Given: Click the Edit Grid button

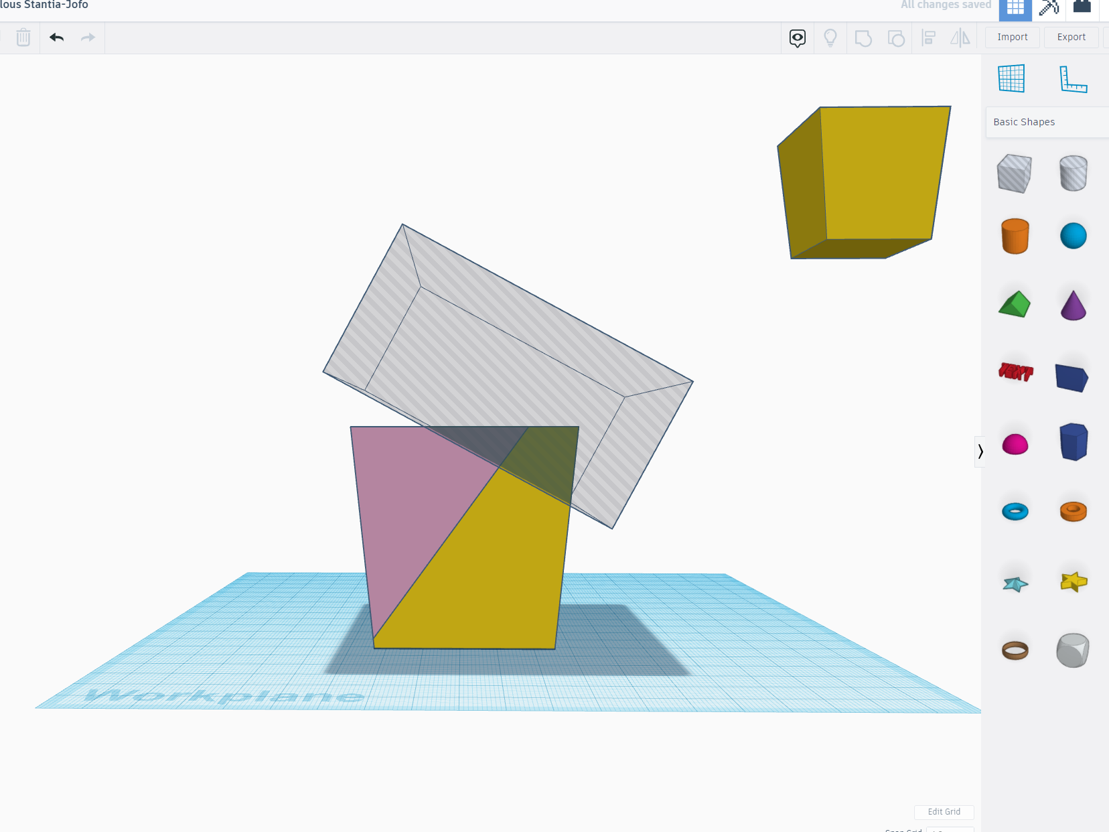Looking at the screenshot, I should [x=944, y=812].
